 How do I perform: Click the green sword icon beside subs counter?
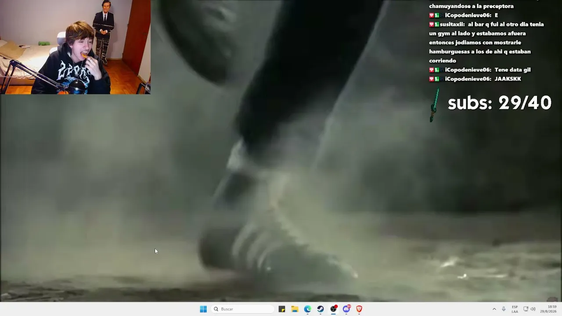(x=434, y=105)
